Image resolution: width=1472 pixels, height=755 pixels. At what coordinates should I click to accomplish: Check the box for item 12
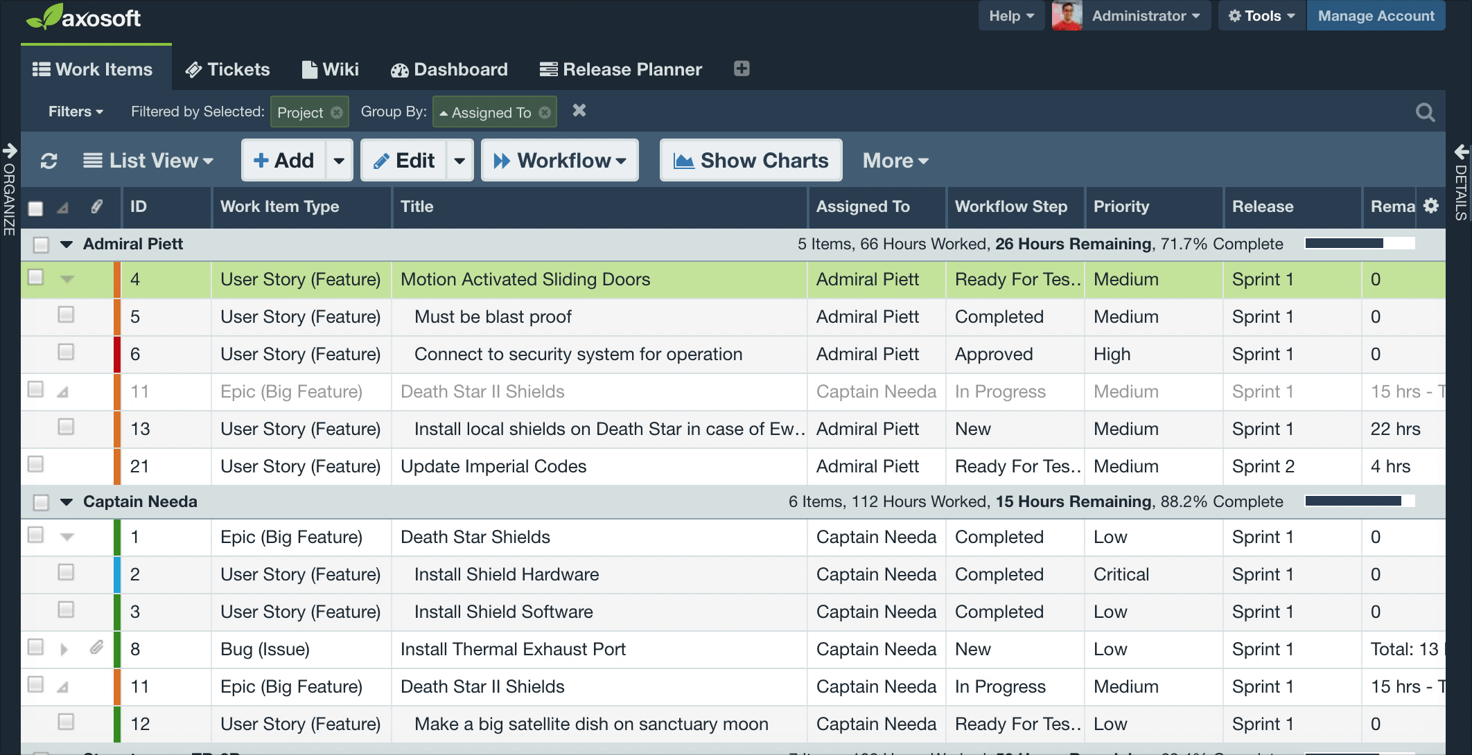click(66, 722)
